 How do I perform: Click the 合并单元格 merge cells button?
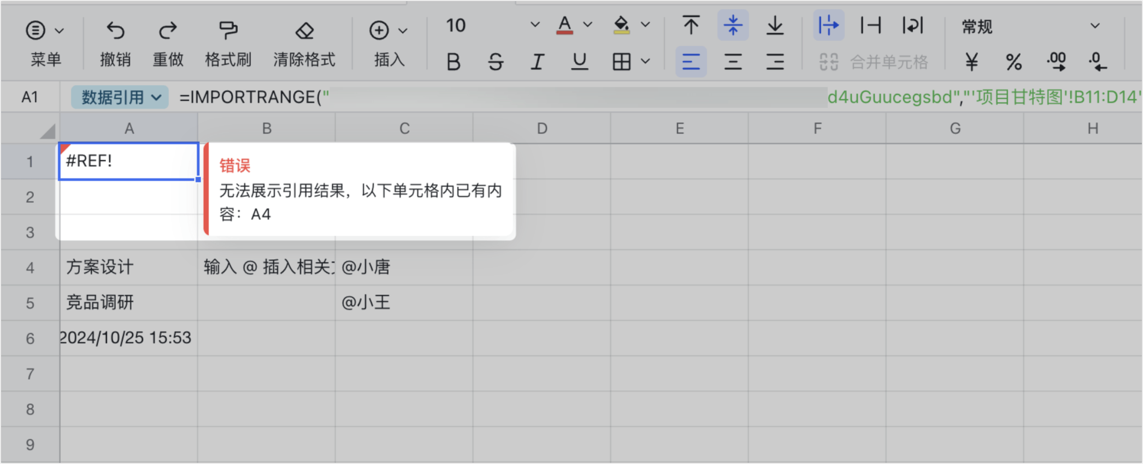pos(874,62)
